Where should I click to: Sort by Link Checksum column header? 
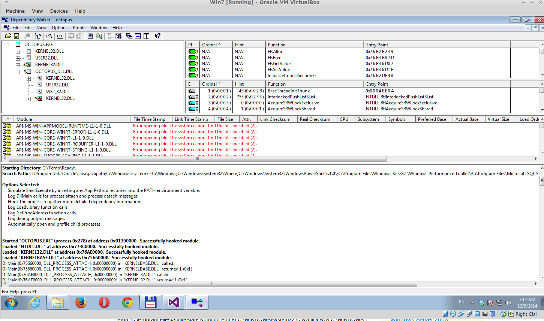[x=277, y=119]
